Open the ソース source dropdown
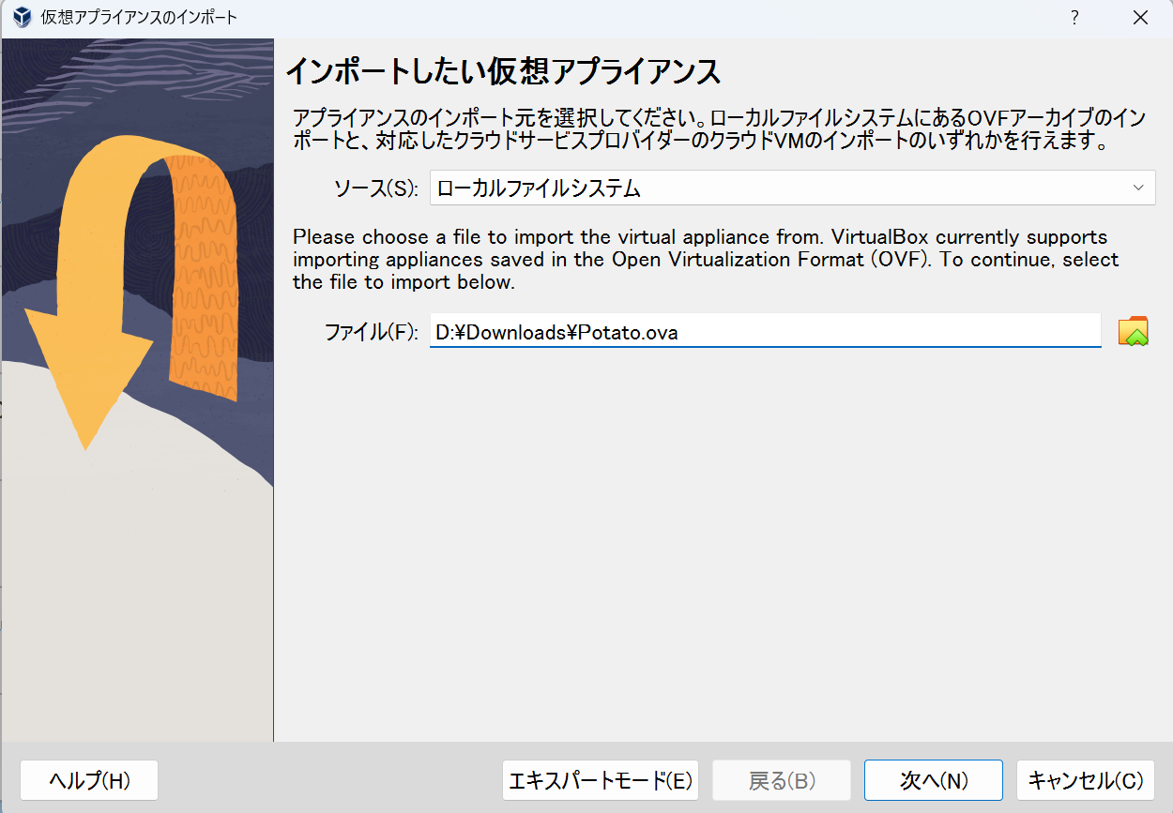 tap(793, 188)
